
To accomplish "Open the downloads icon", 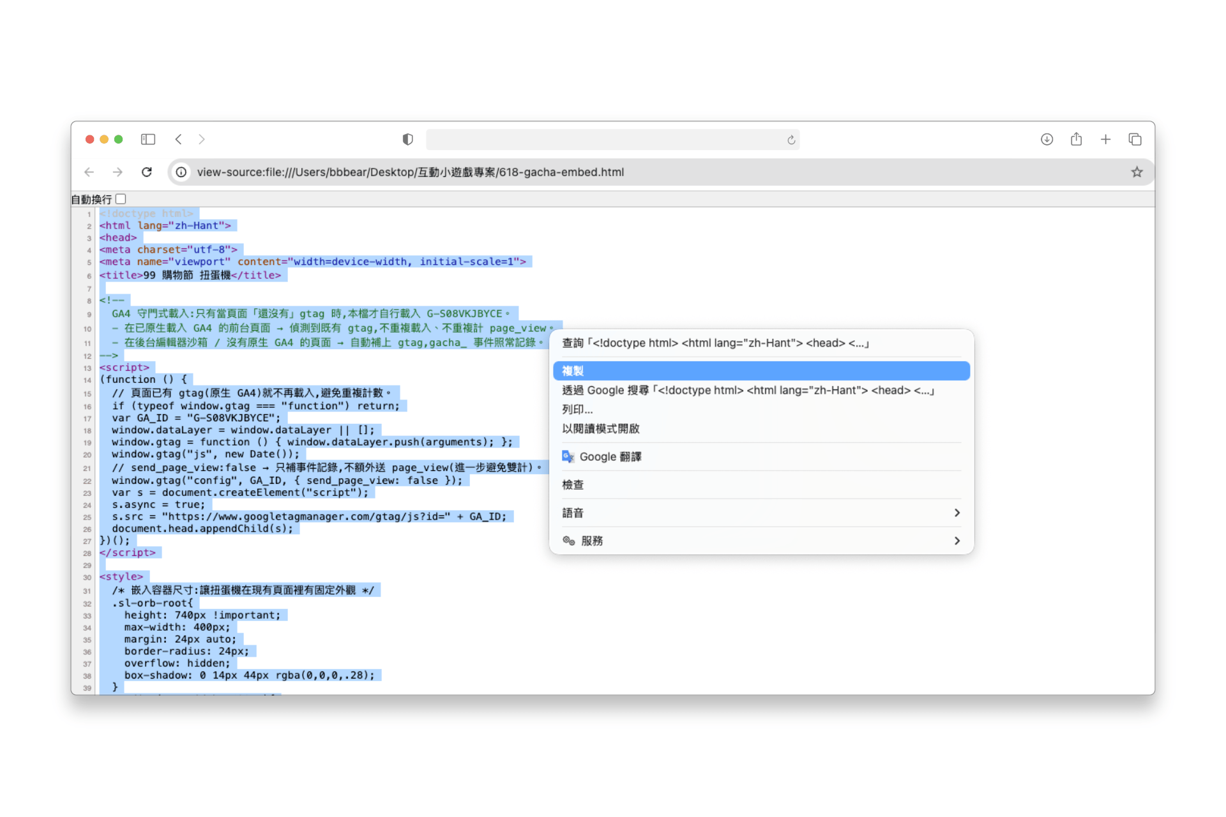I will (x=1047, y=139).
